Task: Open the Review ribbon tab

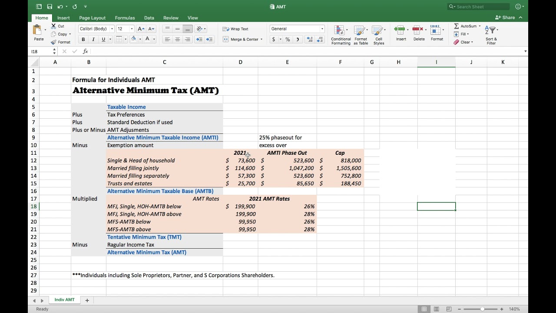Action: pyautogui.click(x=171, y=18)
